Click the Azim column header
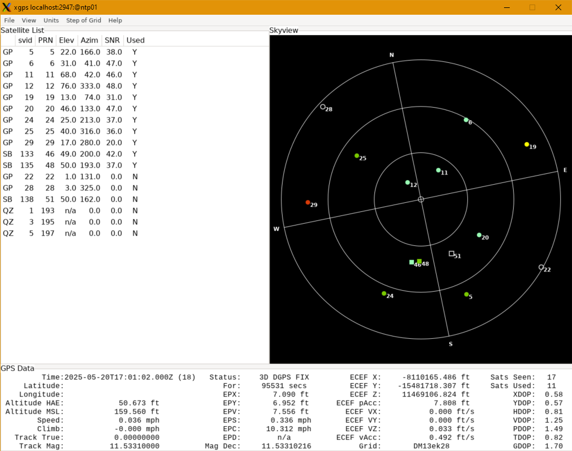The width and height of the screenshot is (572, 451). (x=89, y=40)
